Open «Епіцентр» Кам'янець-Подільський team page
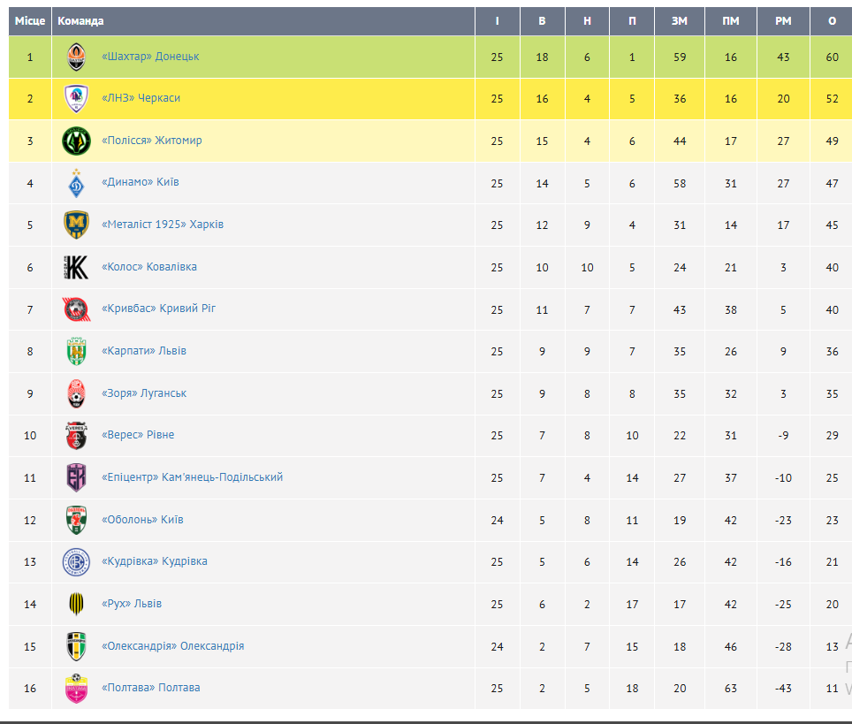852x724 pixels. [192, 477]
